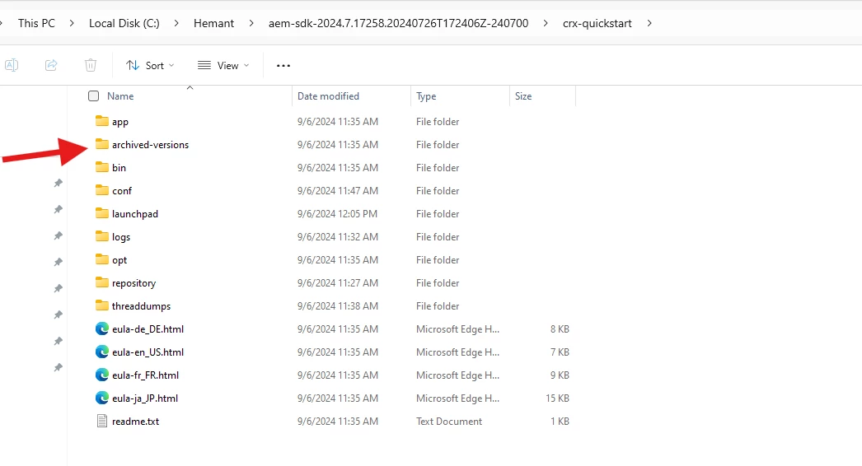Screen dimensions: 862x466
Task: Select the bin folder icon
Action: (101, 167)
